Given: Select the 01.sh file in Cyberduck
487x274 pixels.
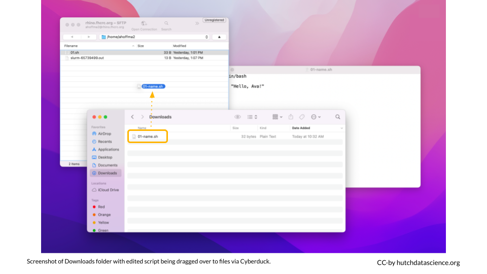Looking at the screenshot, I should 145,52.
